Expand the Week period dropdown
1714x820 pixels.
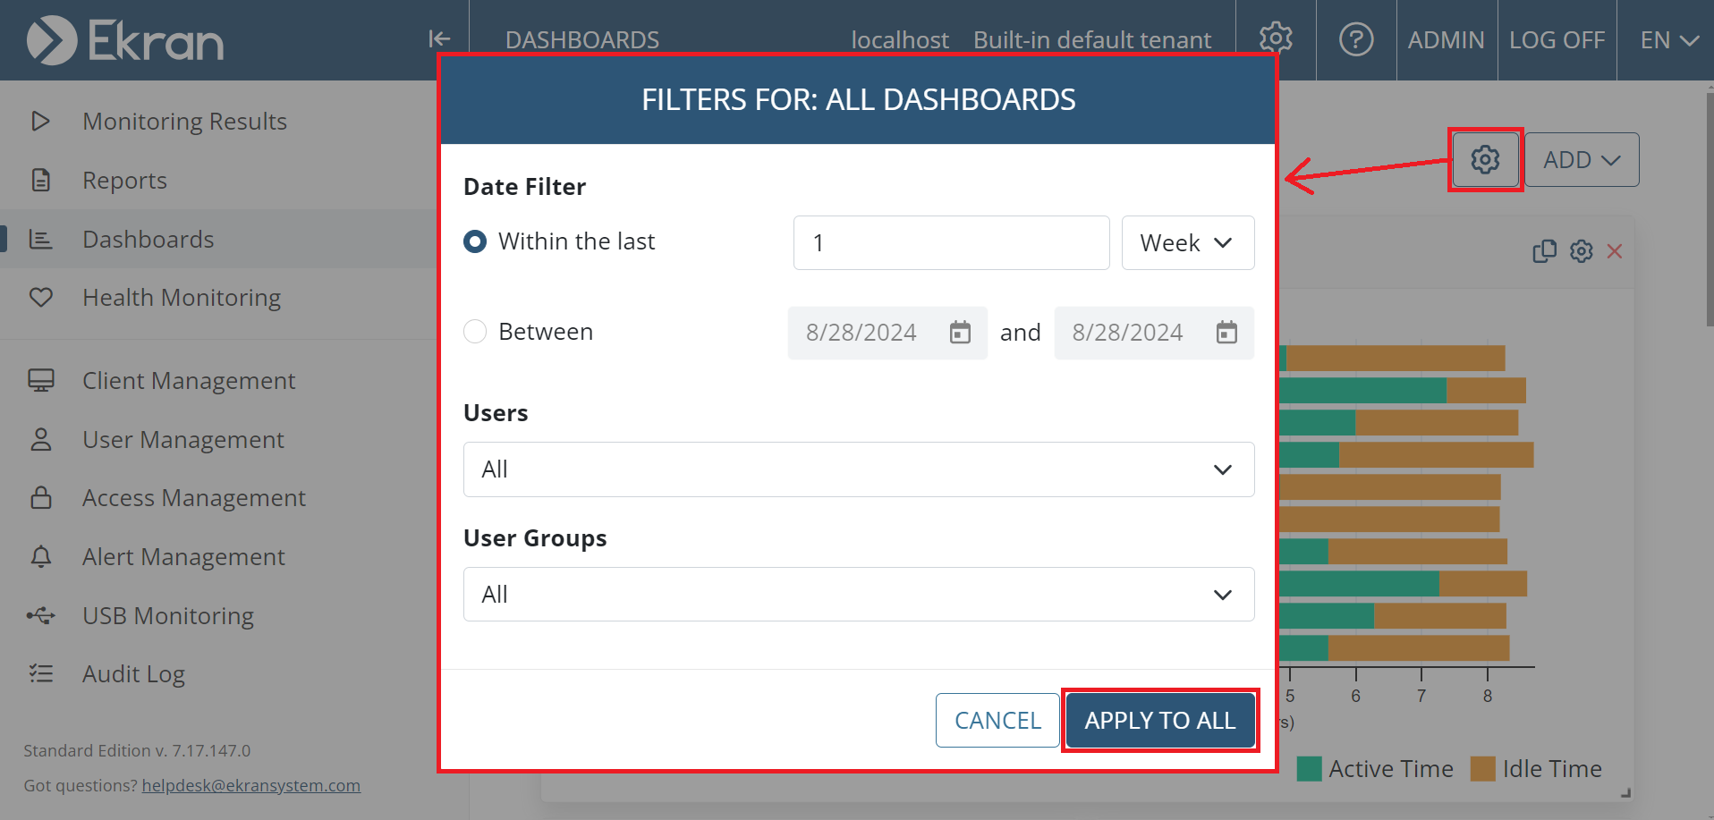(x=1187, y=242)
